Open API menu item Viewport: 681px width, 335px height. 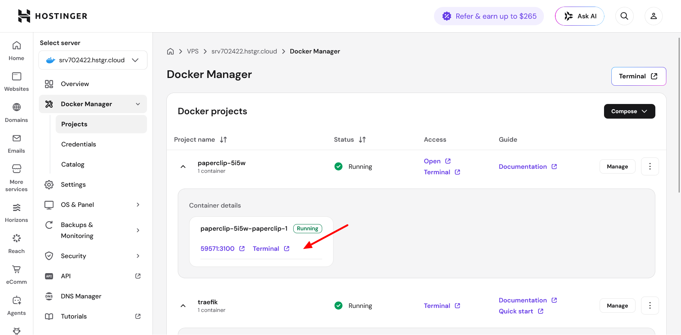(93, 276)
